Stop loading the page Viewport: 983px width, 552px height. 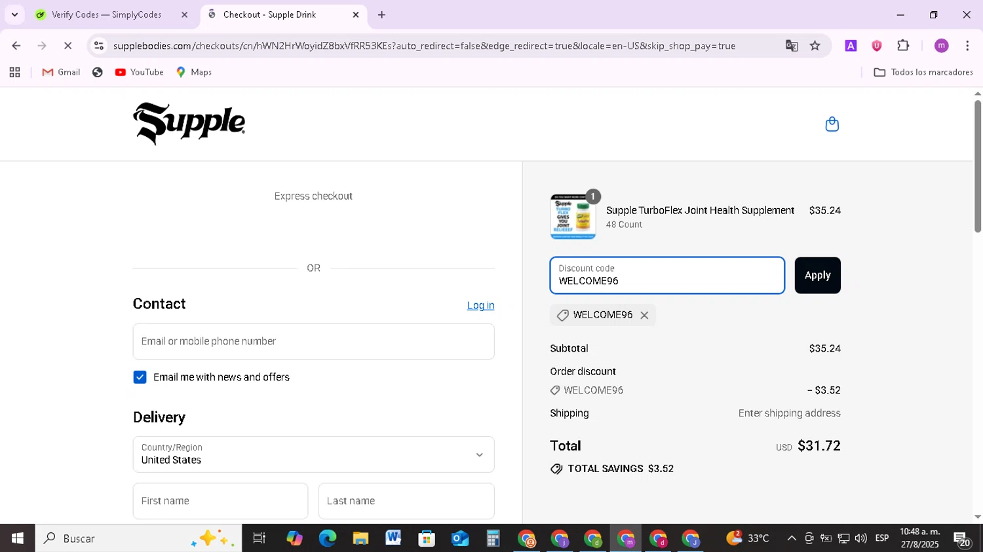click(x=67, y=46)
